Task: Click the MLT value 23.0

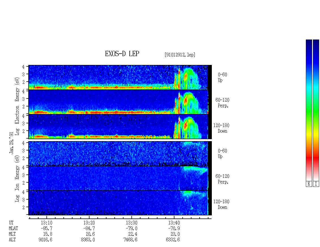Action: click(175, 234)
